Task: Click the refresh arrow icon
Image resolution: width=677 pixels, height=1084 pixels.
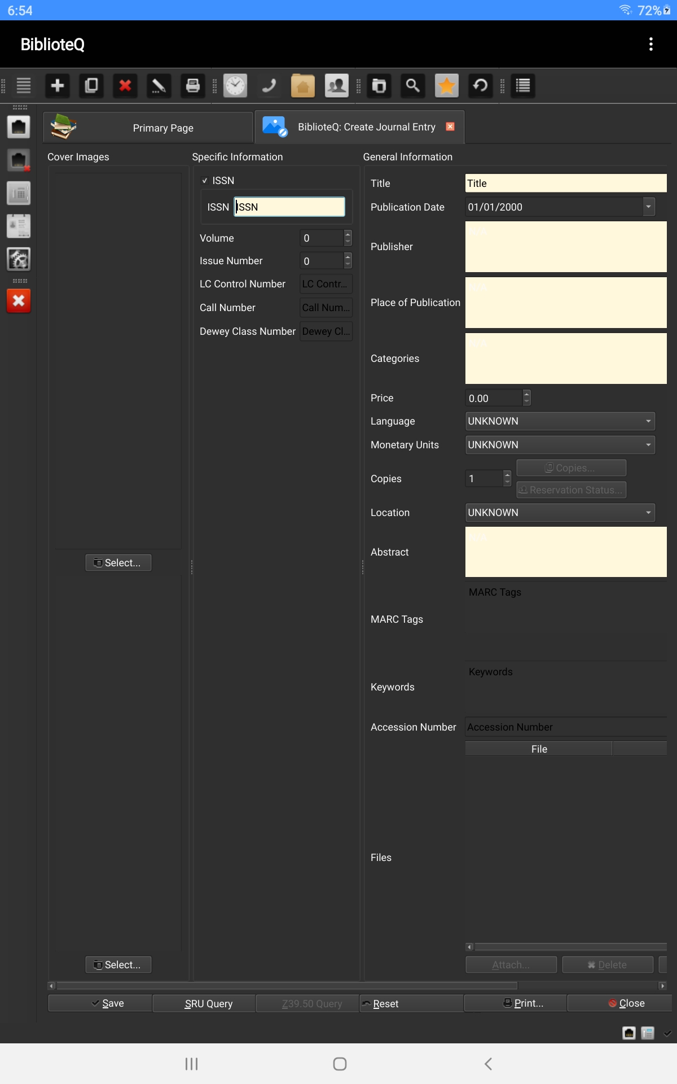Action: pos(481,86)
